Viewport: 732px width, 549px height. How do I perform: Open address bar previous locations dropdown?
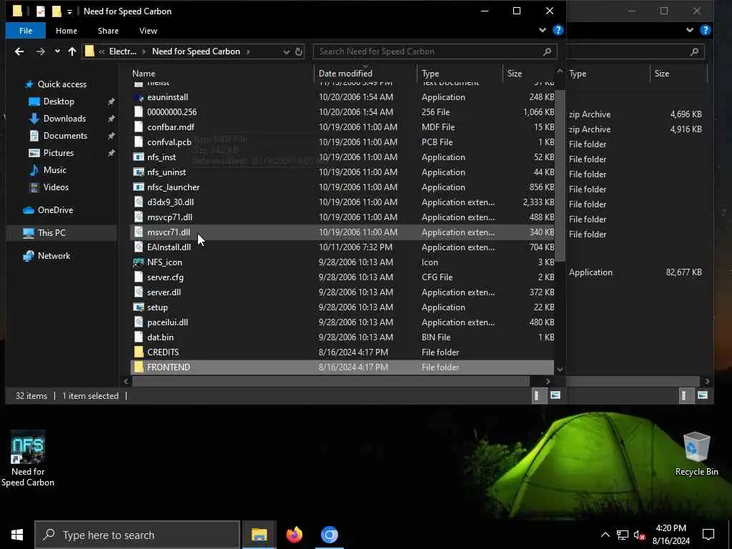pyautogui.click(x=286, y=51)
